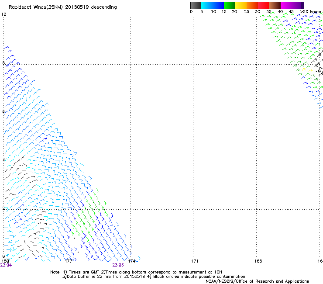
Task: Click the red 30-35 knots color segment
Action: tap(264, 5)
